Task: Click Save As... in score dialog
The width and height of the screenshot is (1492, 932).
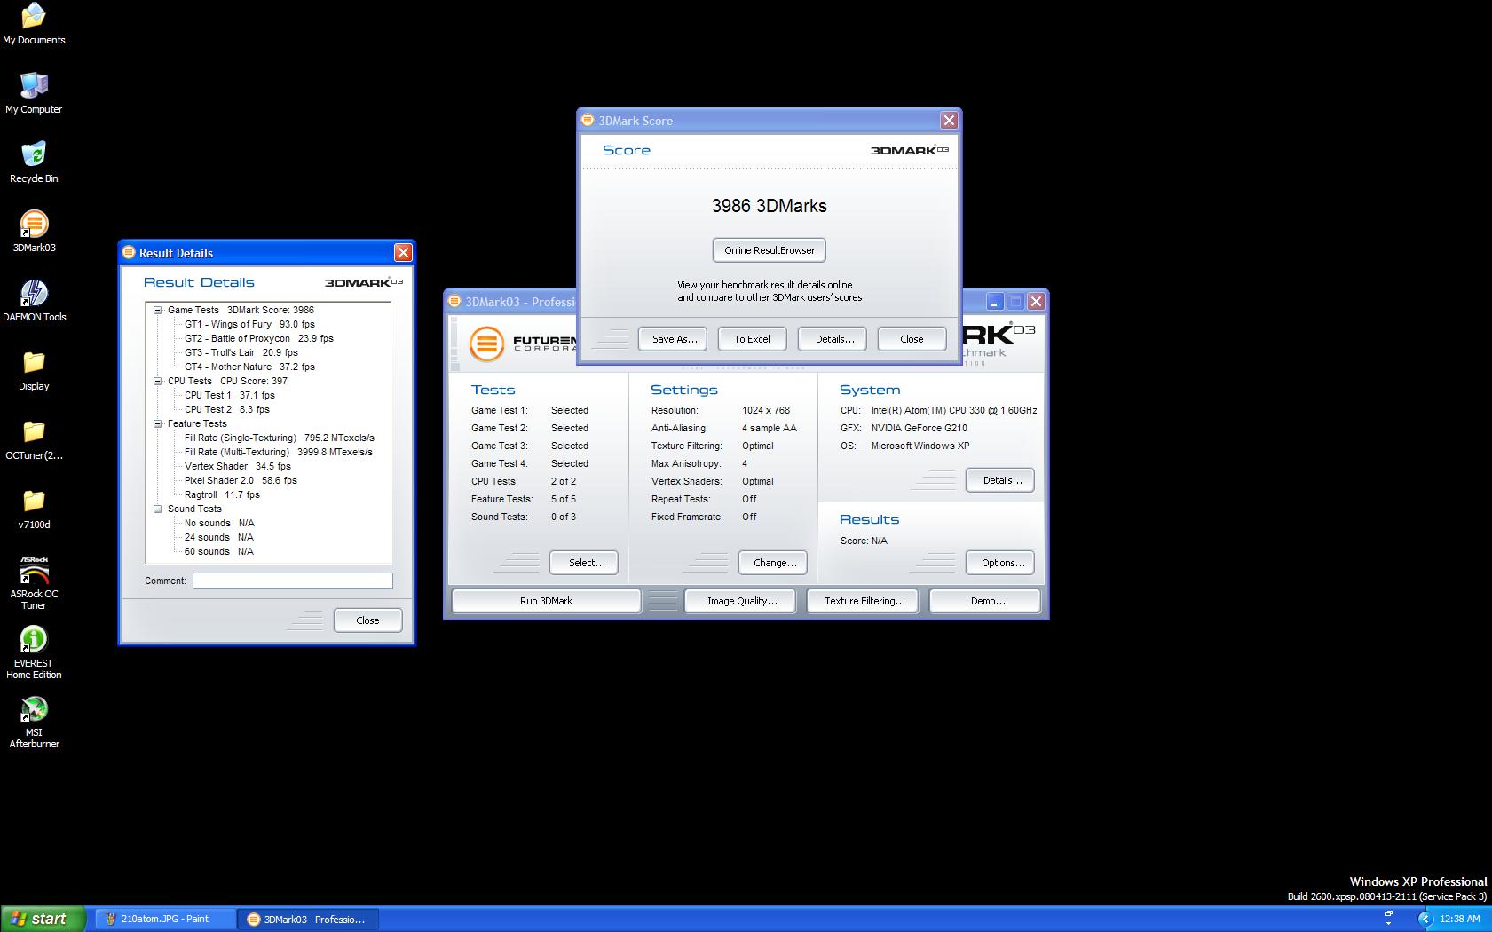Action: click(674, 339)
